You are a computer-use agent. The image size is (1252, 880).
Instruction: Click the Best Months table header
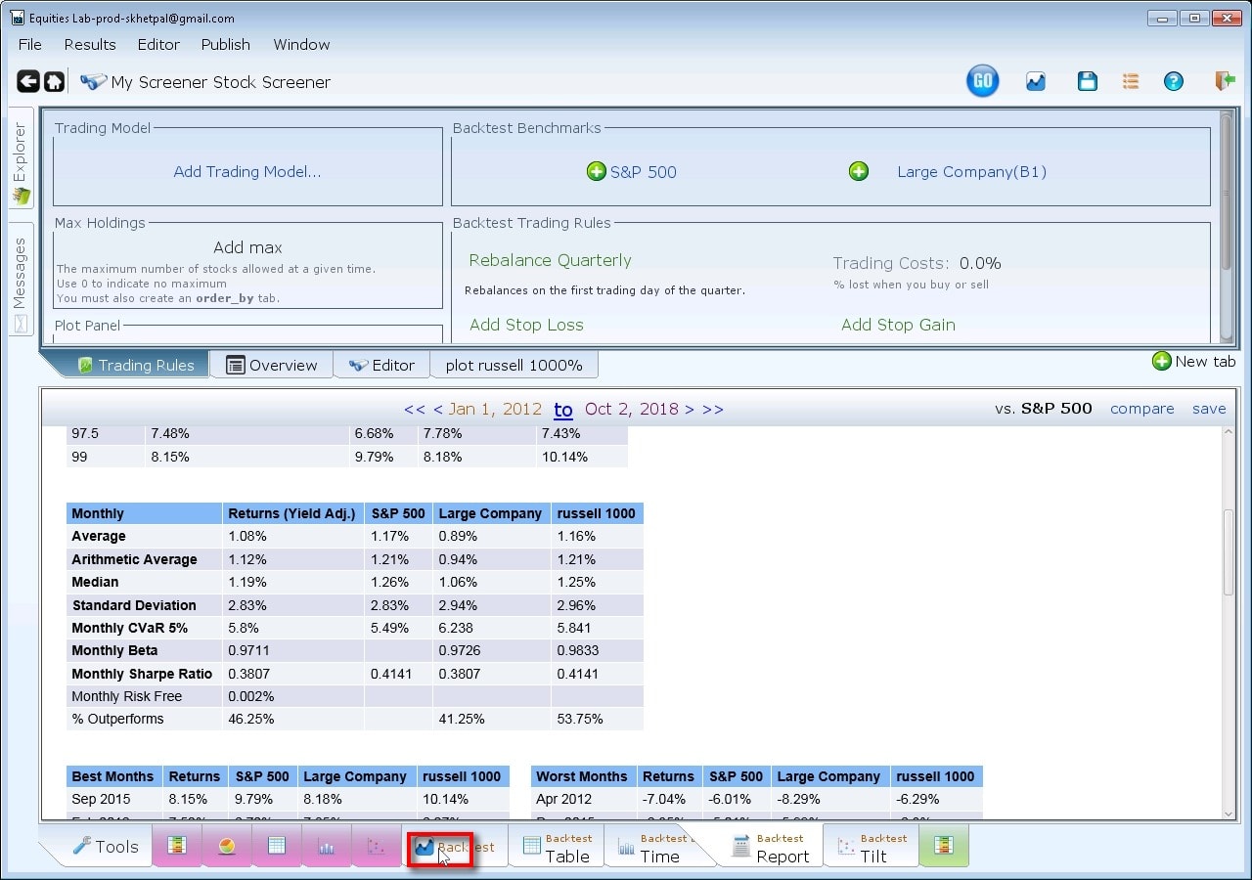(112, 776)
